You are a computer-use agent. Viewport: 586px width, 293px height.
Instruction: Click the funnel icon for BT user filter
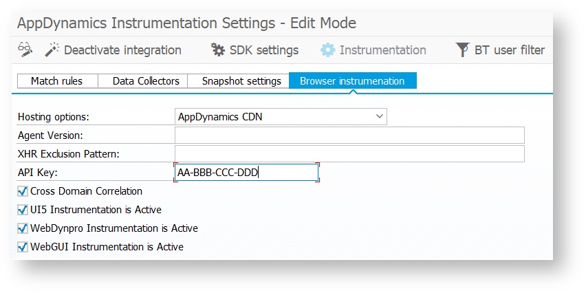tap(462, 50)
